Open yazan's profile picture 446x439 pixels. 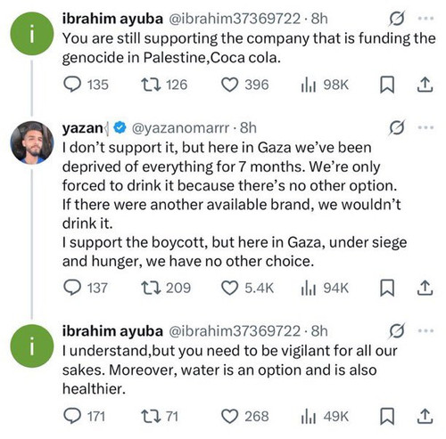pyautogui.click(x=32, y=142)
